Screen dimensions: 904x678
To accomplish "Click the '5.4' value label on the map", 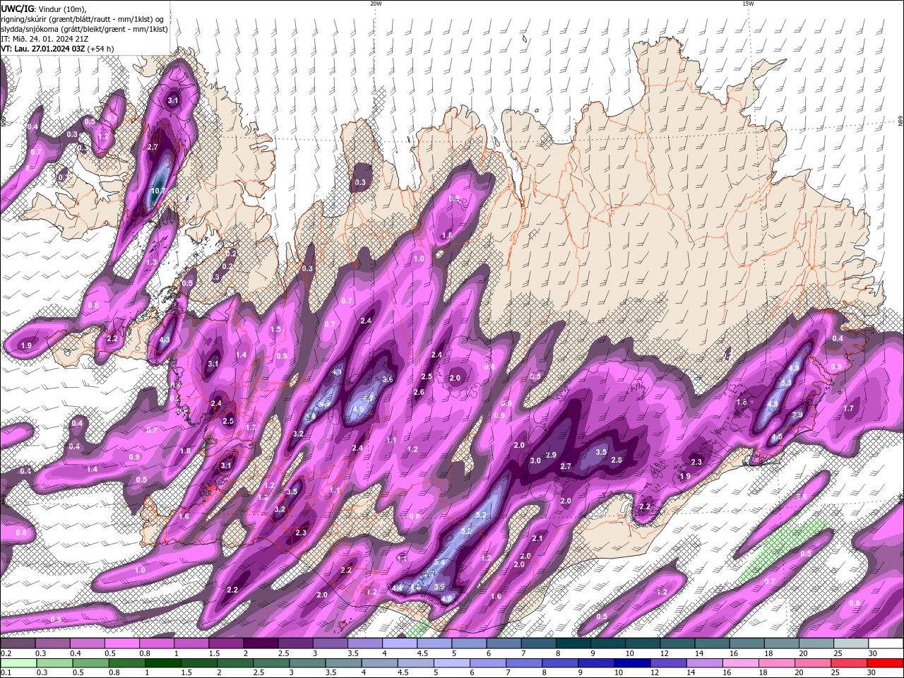I will tap(439, 562).
